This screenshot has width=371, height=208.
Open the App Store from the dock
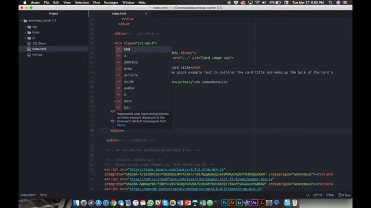pyautogui.click(x=99, y=203)
